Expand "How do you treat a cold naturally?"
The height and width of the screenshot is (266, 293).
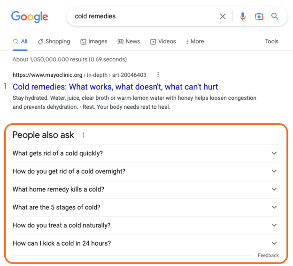pyautogui.click(x=274, y=225)
